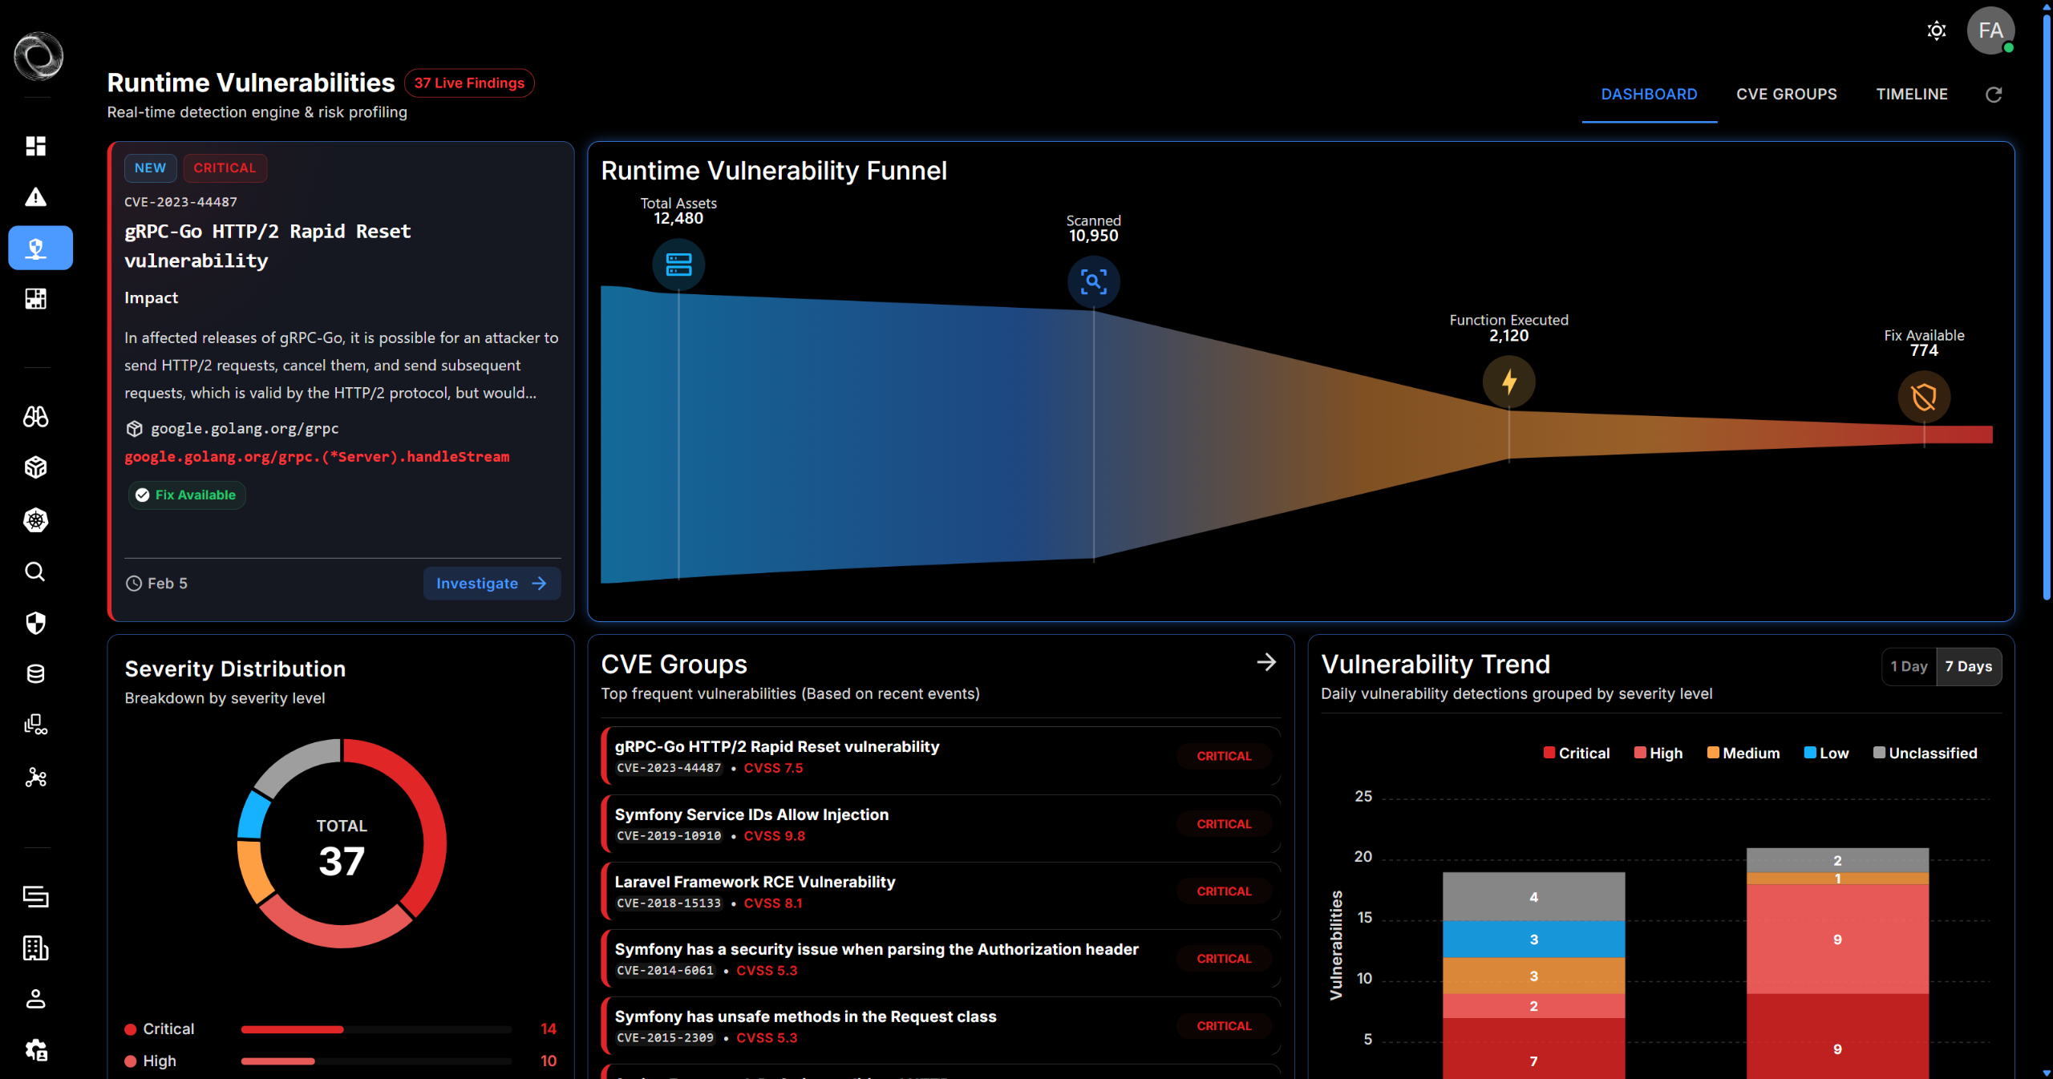
Task: Select the 7 Days trend toggle
Action: pyautogui.click(x=1968, y=667)
